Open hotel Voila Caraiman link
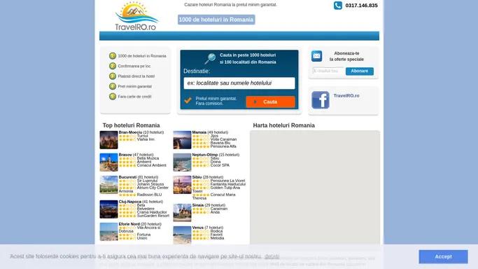This screenshot has width=478, height=269. tap(223, 139)
